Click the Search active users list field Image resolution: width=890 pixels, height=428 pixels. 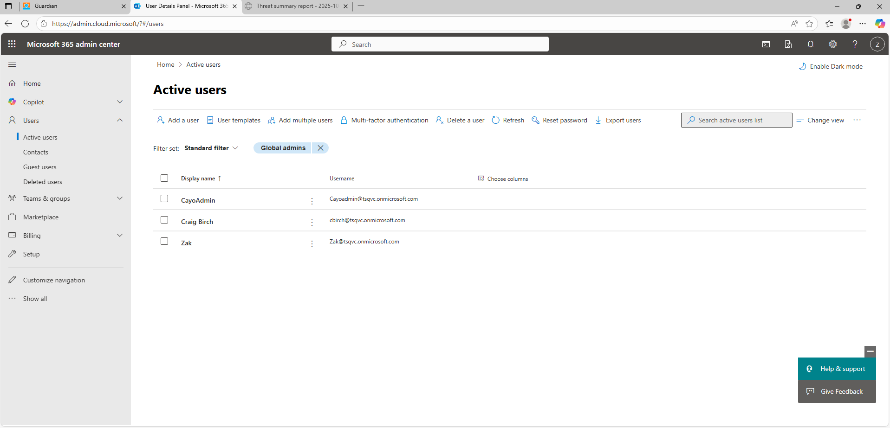coord(736,120)
